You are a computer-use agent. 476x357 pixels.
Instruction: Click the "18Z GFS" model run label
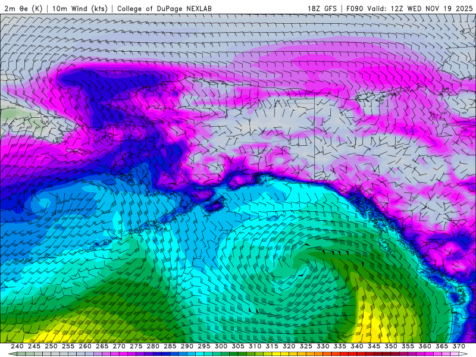click(322, 8)
